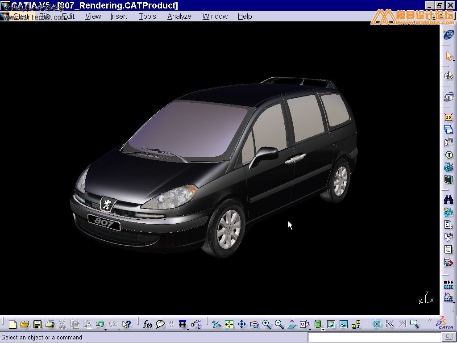This screenshot has height=343, width=457.
Task: Click the blue globe icon in right toolbar
Action: click(x=449, y=167)
